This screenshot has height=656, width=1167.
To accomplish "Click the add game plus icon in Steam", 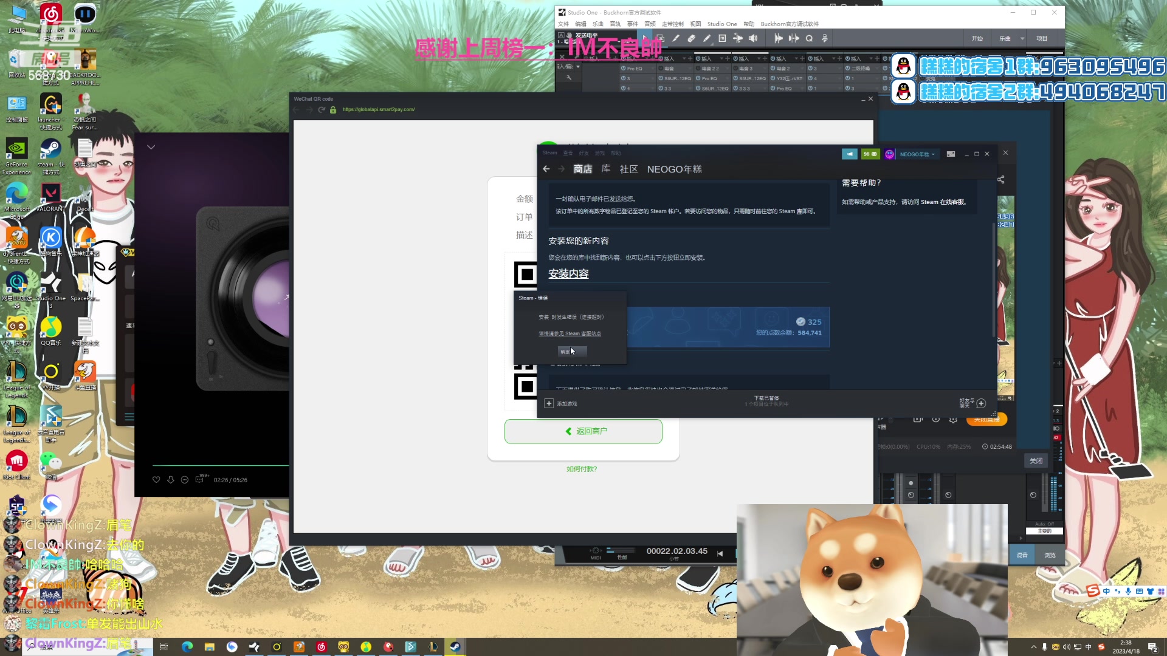I will pos(549,403).
